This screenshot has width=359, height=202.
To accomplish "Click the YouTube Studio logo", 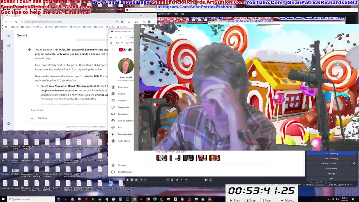I will click(125, 50).
